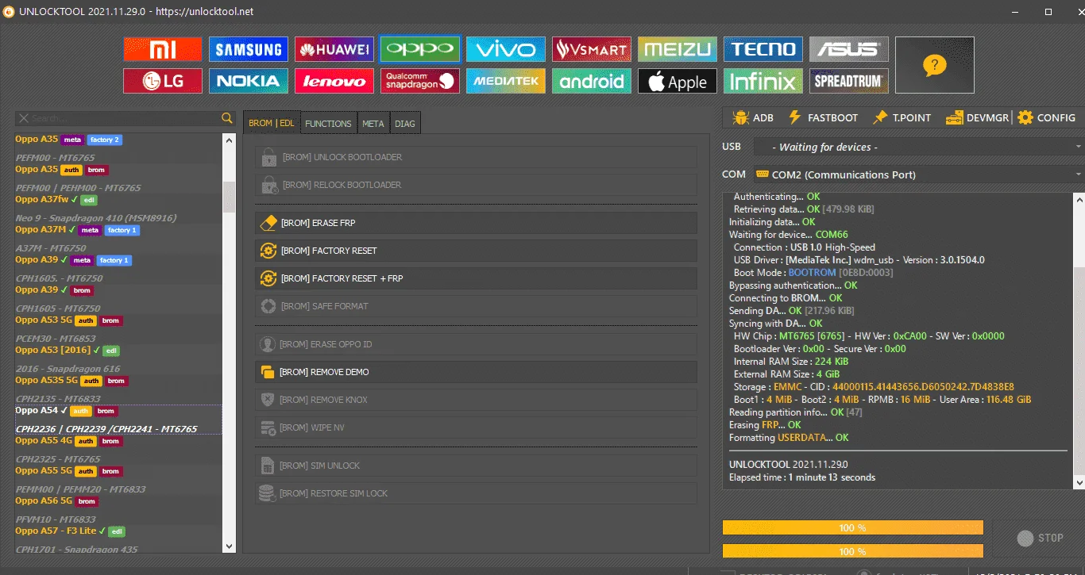The width and height of the screenshot is (1085, 575).
Task: Choose the Samsung brand logo
Action: coord(249,49)
